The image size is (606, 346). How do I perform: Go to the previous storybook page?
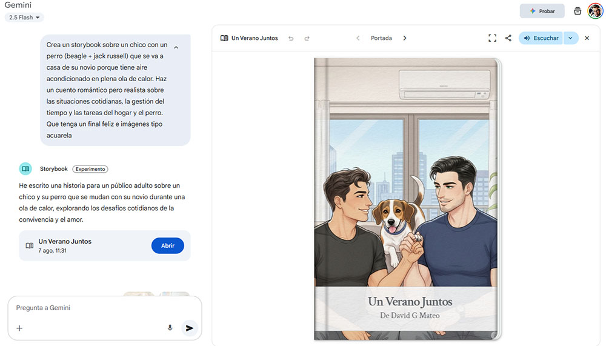coord(358,38)
